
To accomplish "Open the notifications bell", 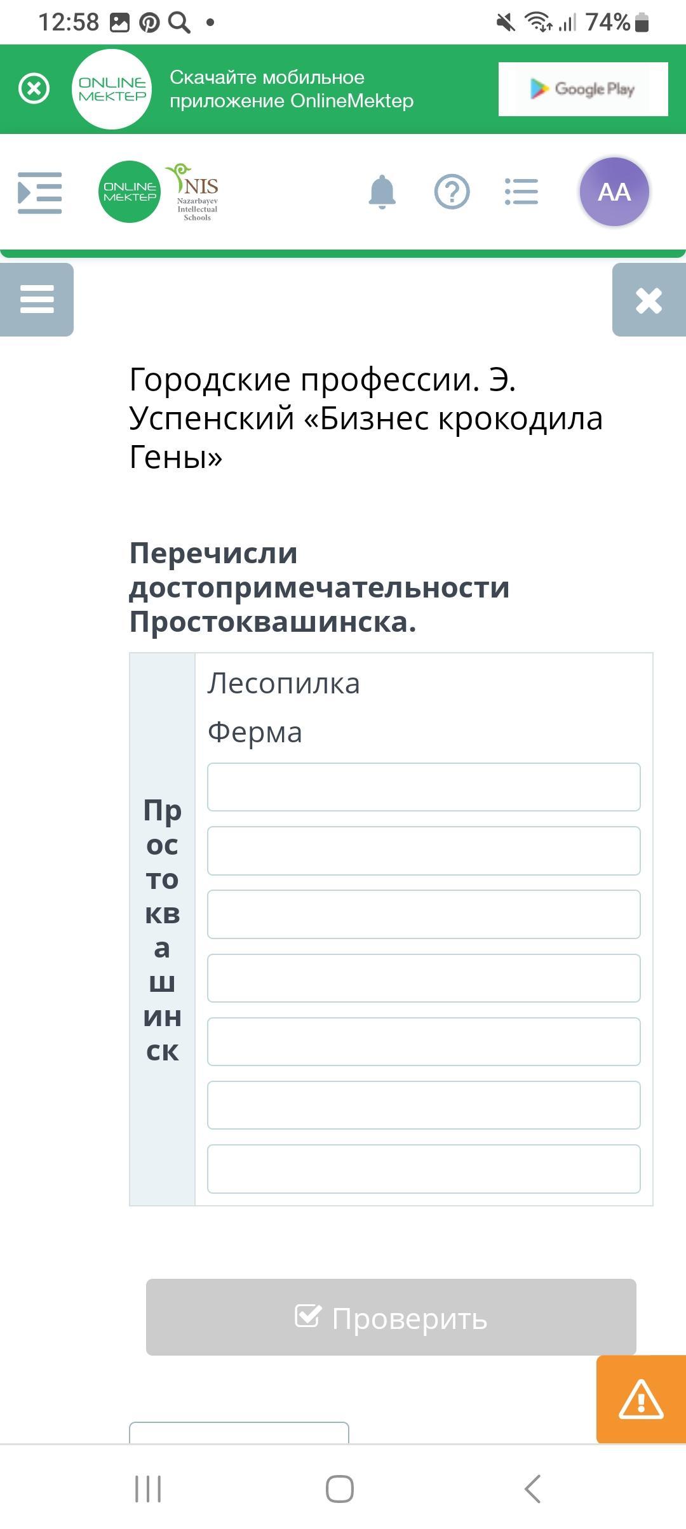I will [382, 192].
